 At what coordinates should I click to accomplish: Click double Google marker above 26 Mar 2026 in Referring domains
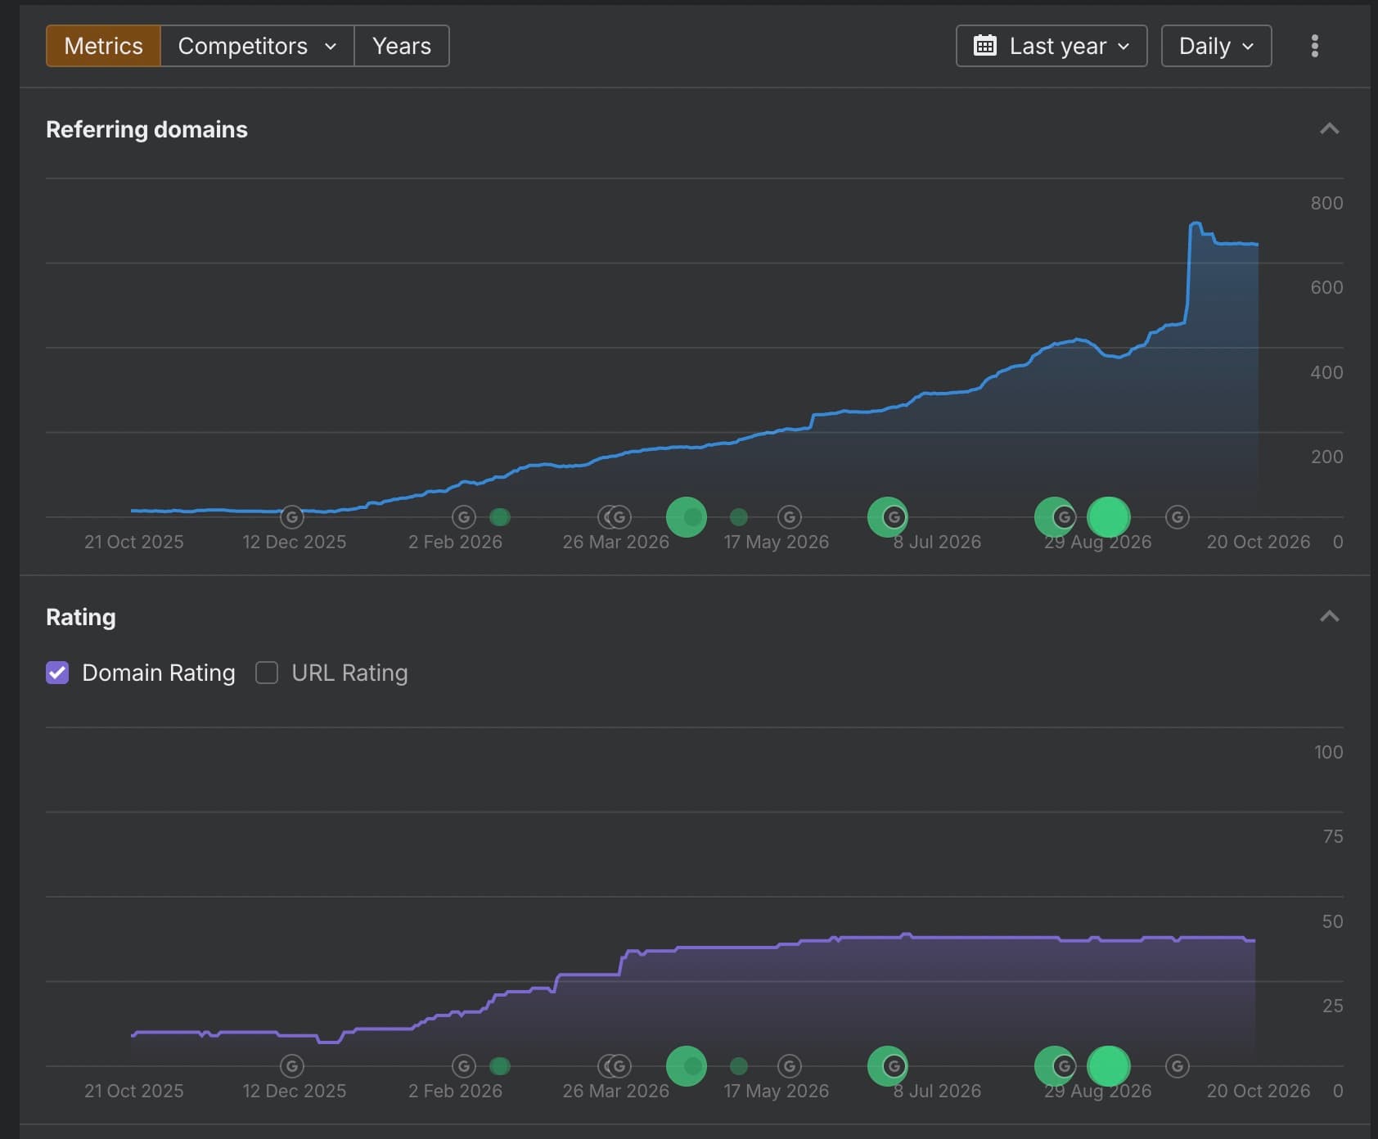pos(615,517)
